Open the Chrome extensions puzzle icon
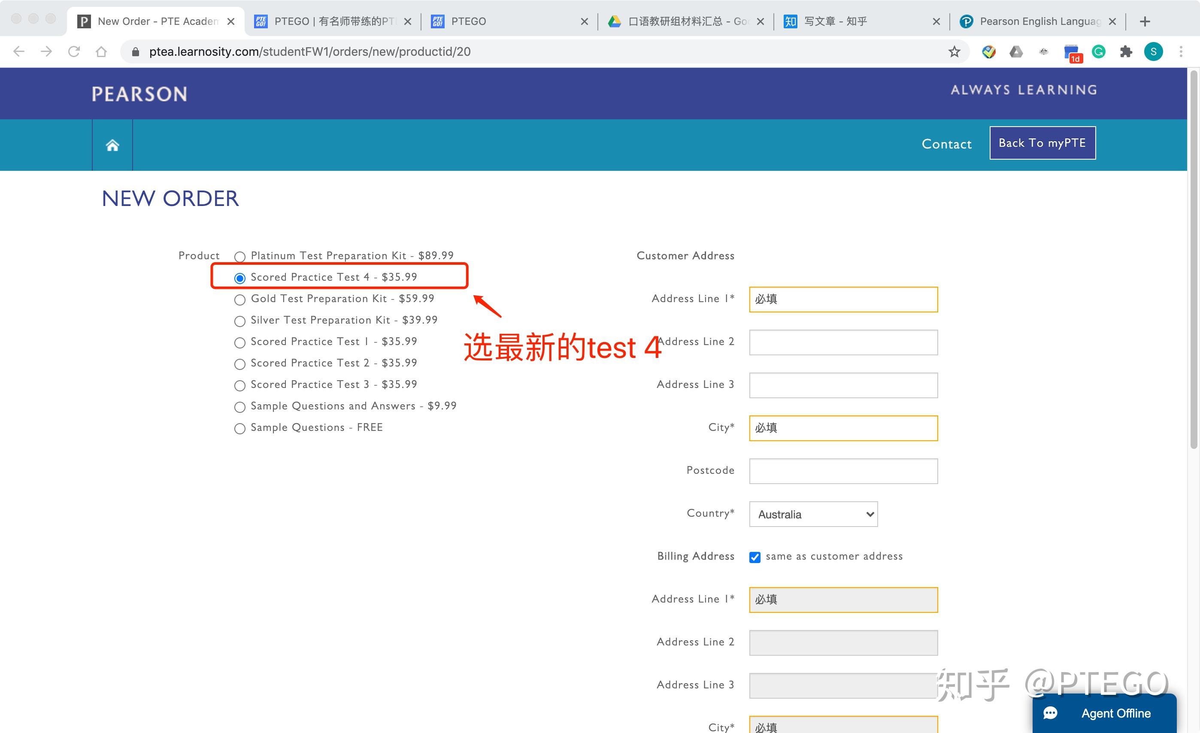 click(1125, 51)
